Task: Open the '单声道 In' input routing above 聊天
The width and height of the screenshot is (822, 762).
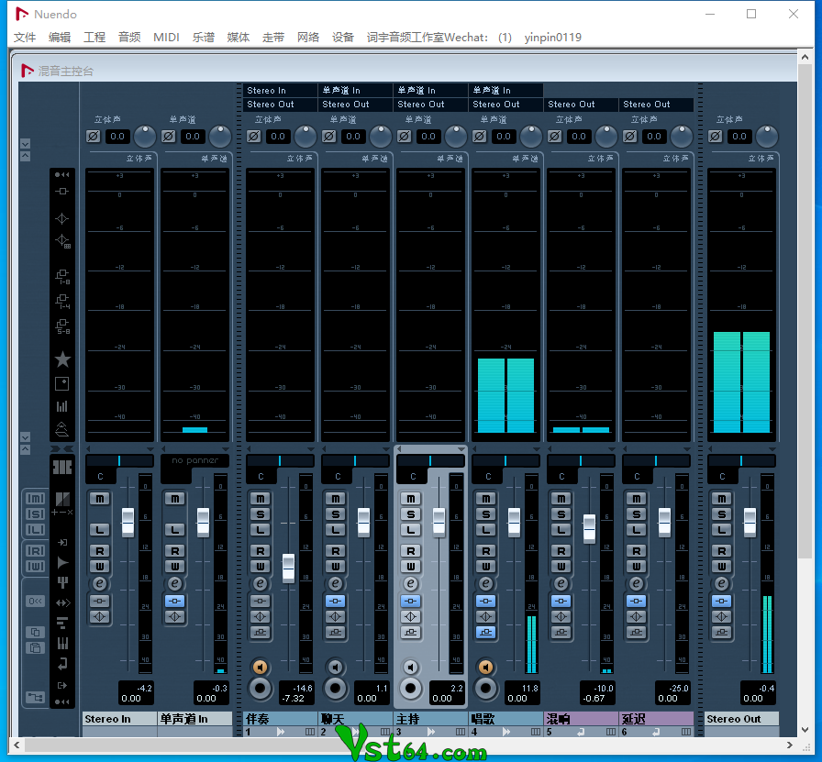Action: 356,90
